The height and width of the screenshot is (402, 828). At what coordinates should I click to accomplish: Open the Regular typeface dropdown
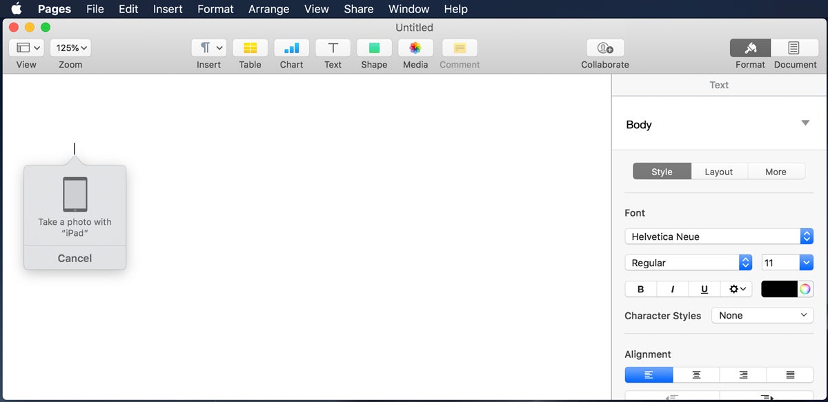click(688, 263)
